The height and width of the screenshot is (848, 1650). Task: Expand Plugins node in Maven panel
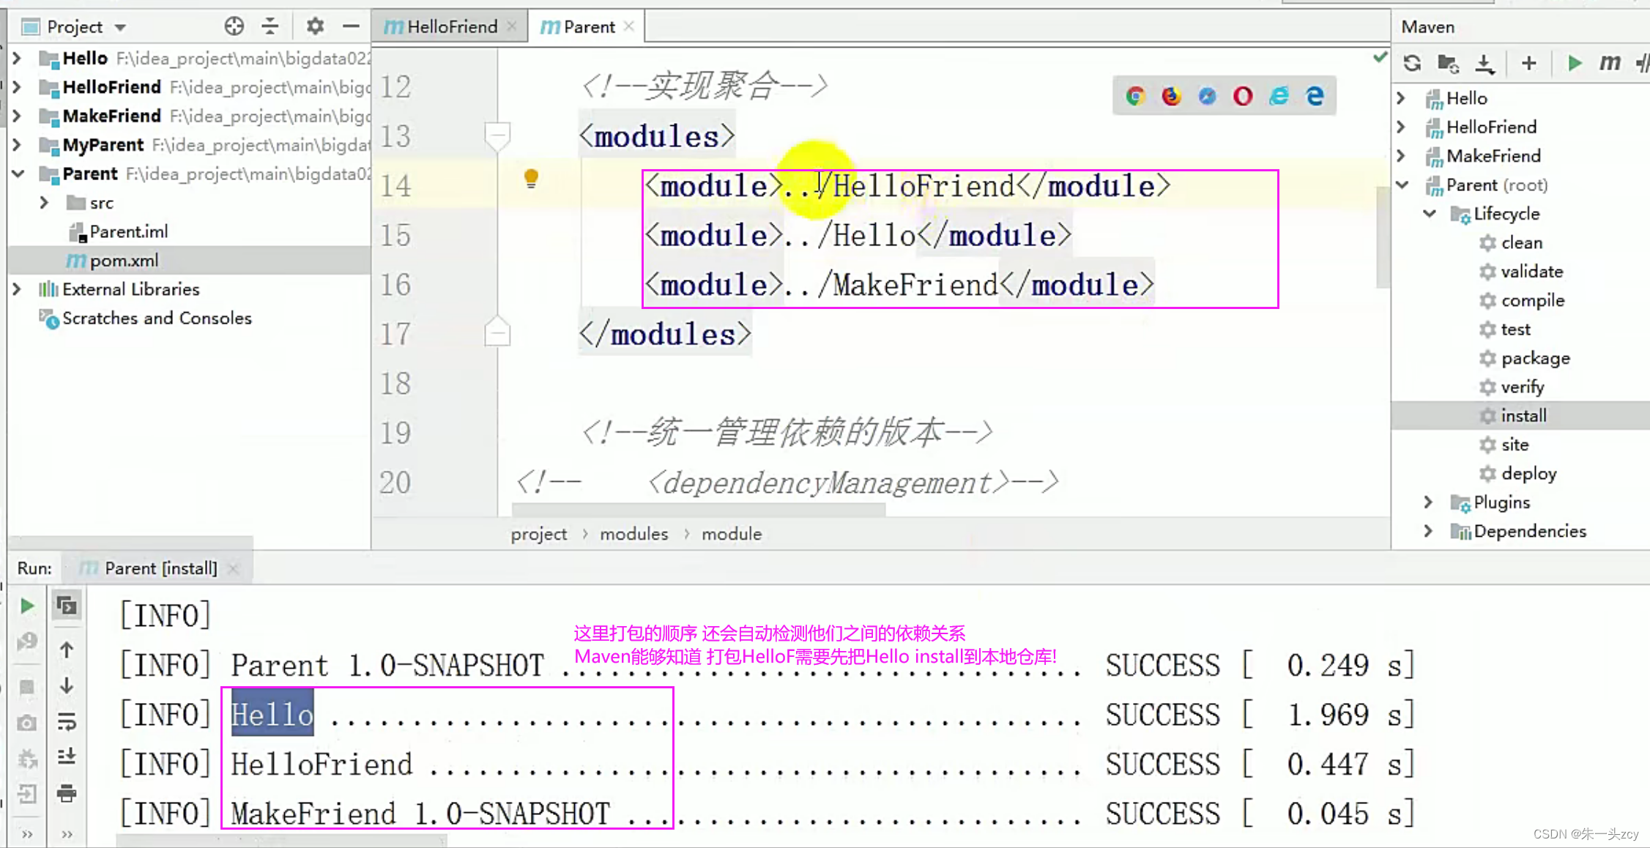tap(1429, 502)
